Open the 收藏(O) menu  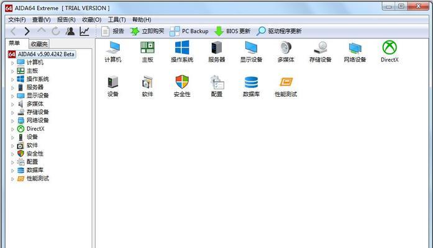click(92, 20)
